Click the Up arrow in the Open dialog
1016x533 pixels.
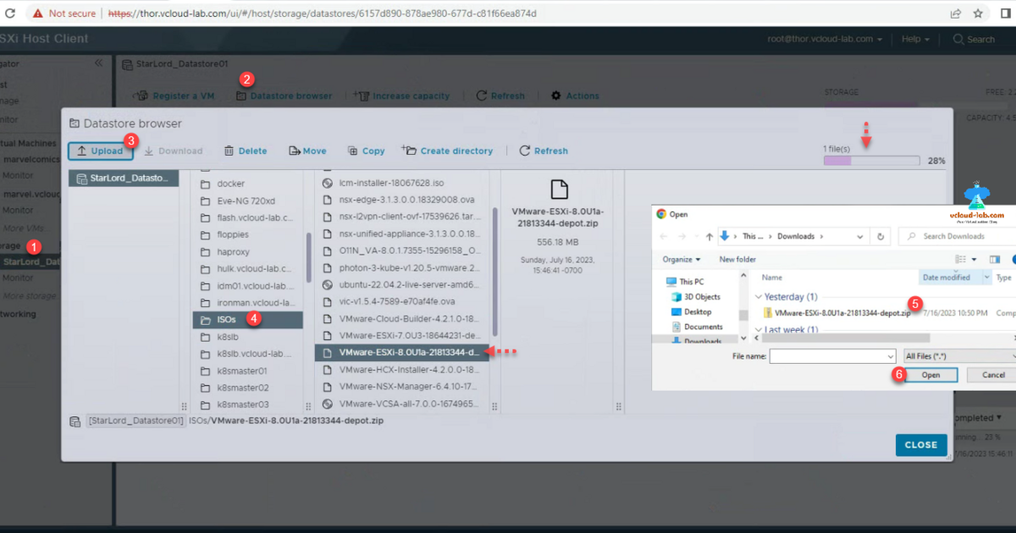coord(708,236)
